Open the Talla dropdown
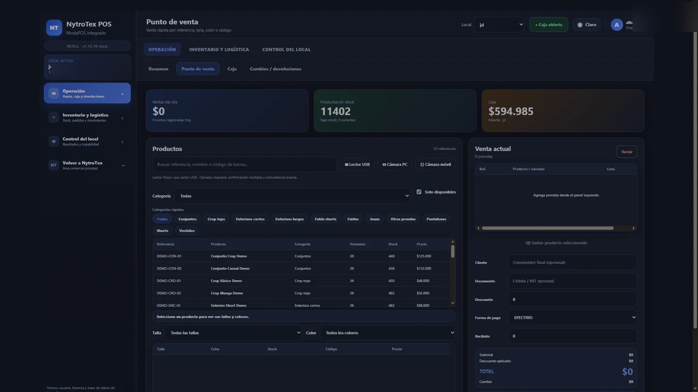 point(234,333)
